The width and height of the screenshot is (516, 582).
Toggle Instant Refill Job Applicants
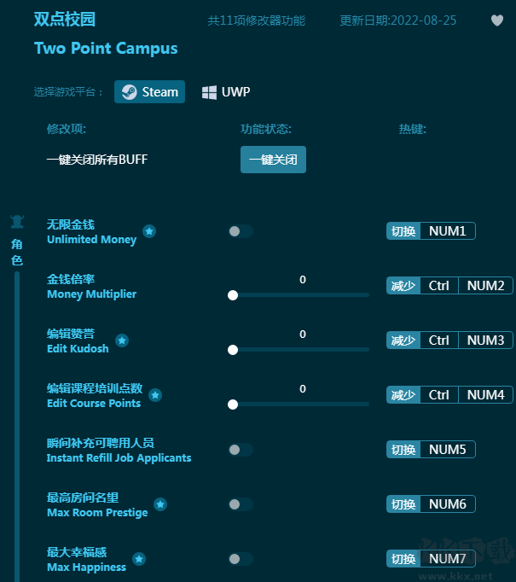coord(241,450)
